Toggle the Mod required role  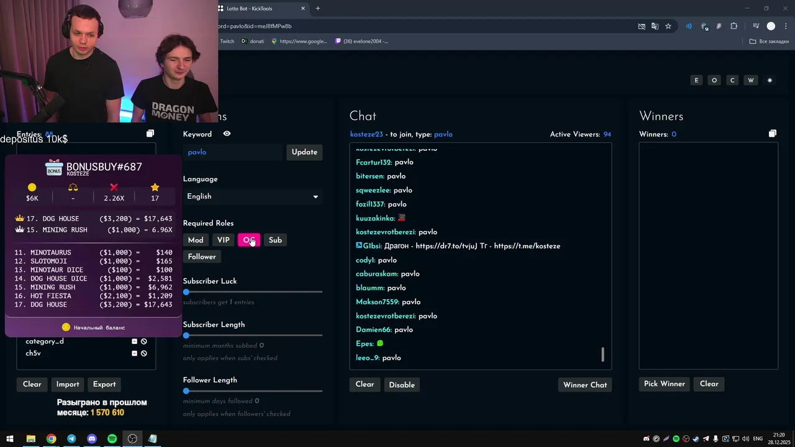click(196, 240)
